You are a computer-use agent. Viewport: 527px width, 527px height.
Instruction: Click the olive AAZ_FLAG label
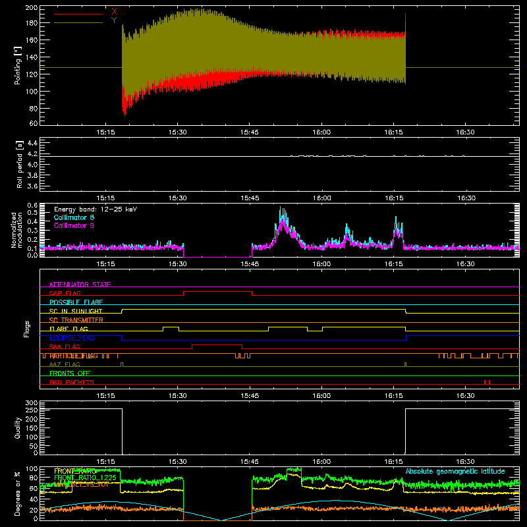click(x=65, y=364)
